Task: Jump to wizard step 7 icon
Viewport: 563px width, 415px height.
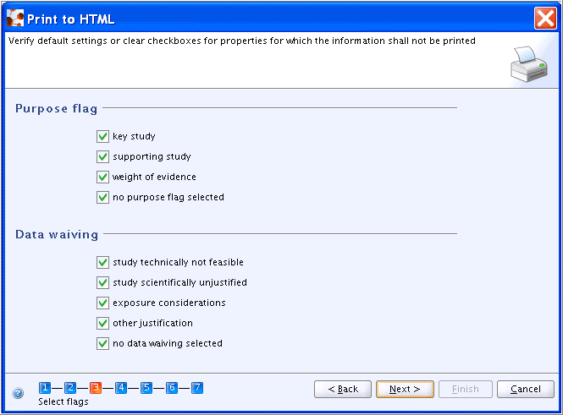Action: (x=197, y=387)
